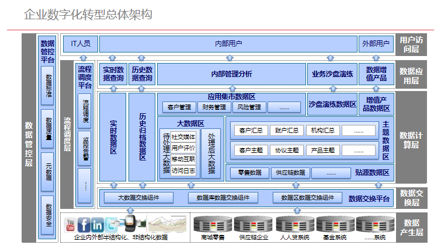Click the 内部管理分析 block

tap(231, 74)
